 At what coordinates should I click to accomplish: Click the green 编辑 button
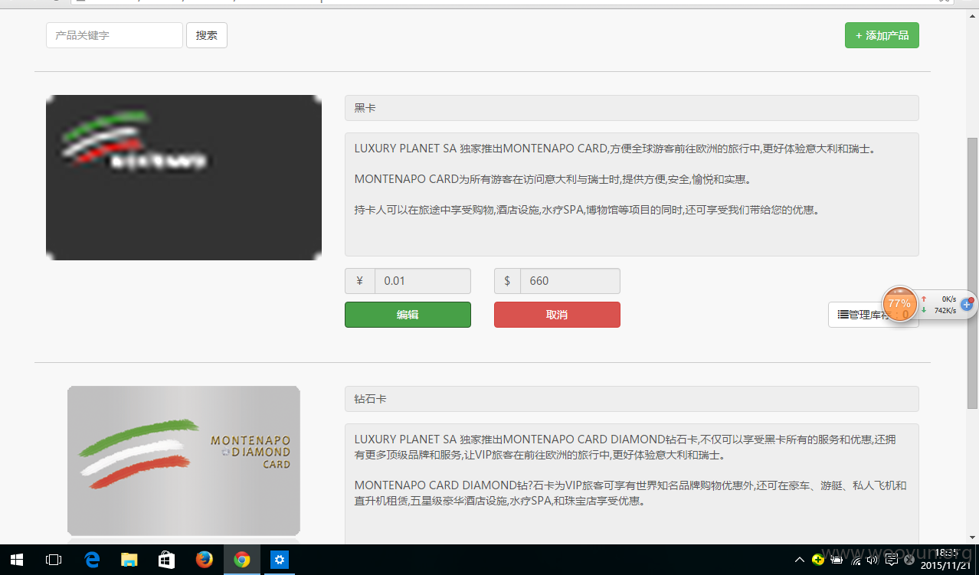click(x=408, y=315)
